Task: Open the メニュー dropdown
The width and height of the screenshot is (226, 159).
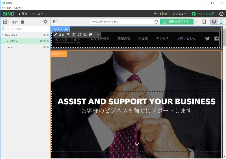Action: click(39, 14)
